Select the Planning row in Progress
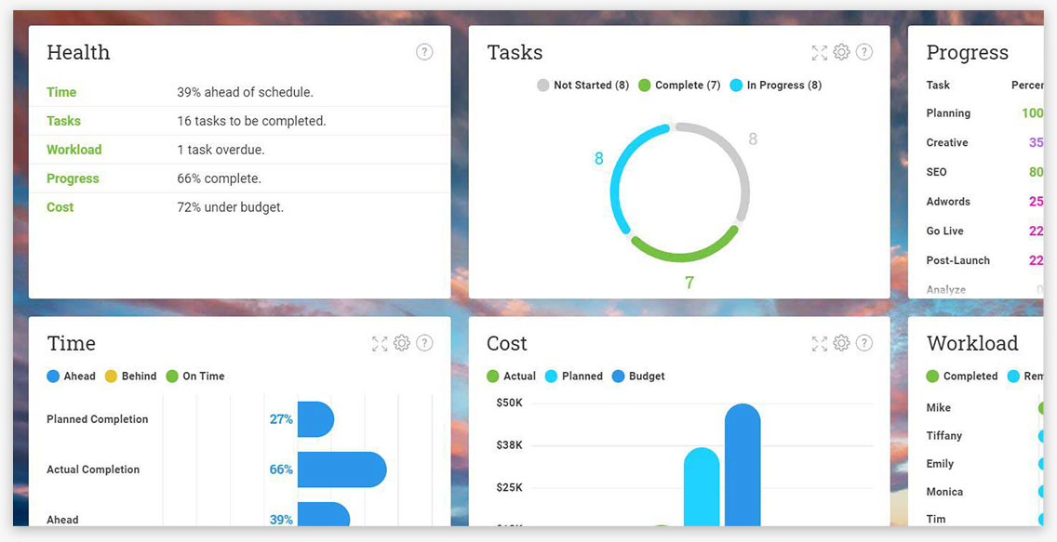Image resolution: width=1057 pixels, height=542 pixels. pos(984,113)
